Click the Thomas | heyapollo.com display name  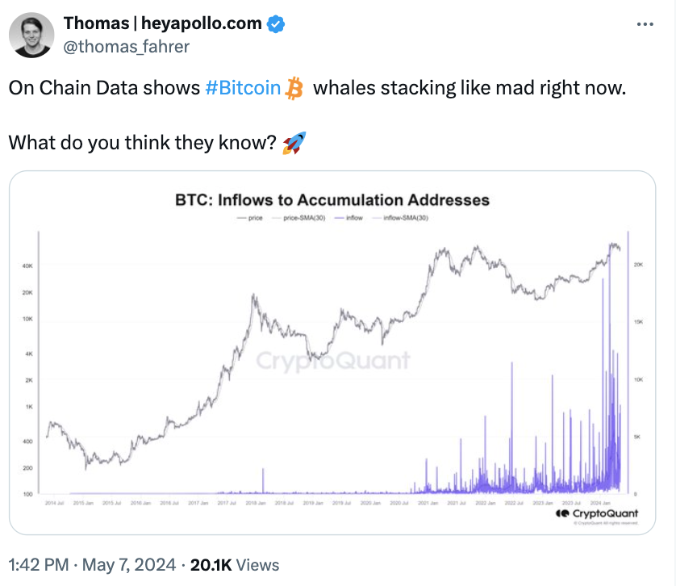tap(162, 23)
